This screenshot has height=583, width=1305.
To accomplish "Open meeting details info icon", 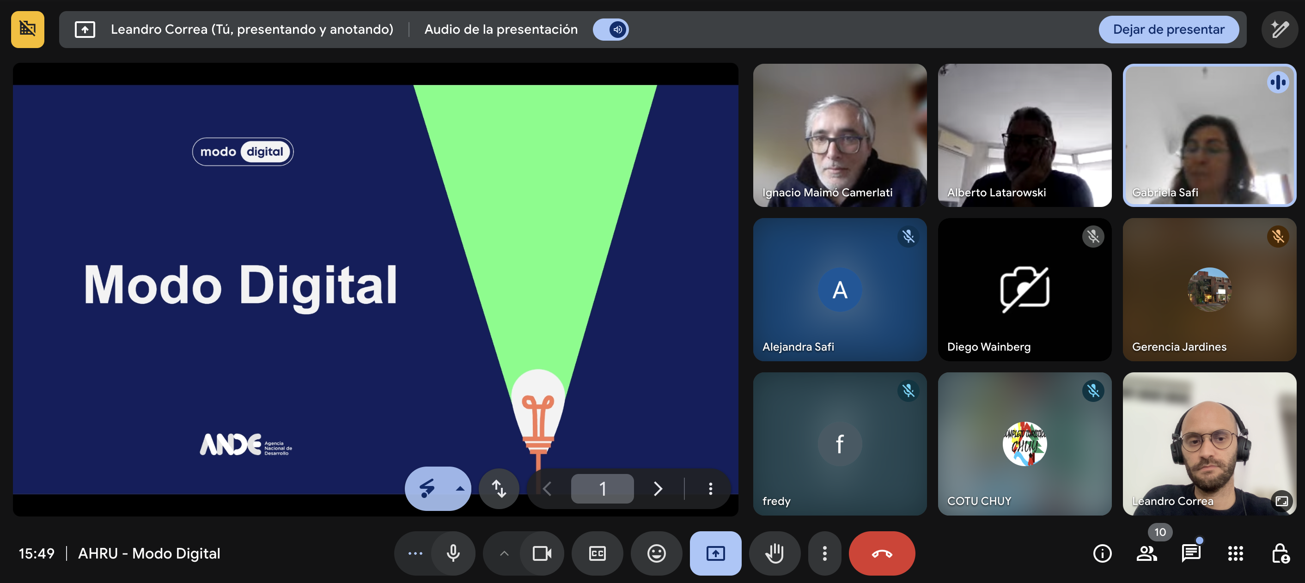I will 1102,553.
